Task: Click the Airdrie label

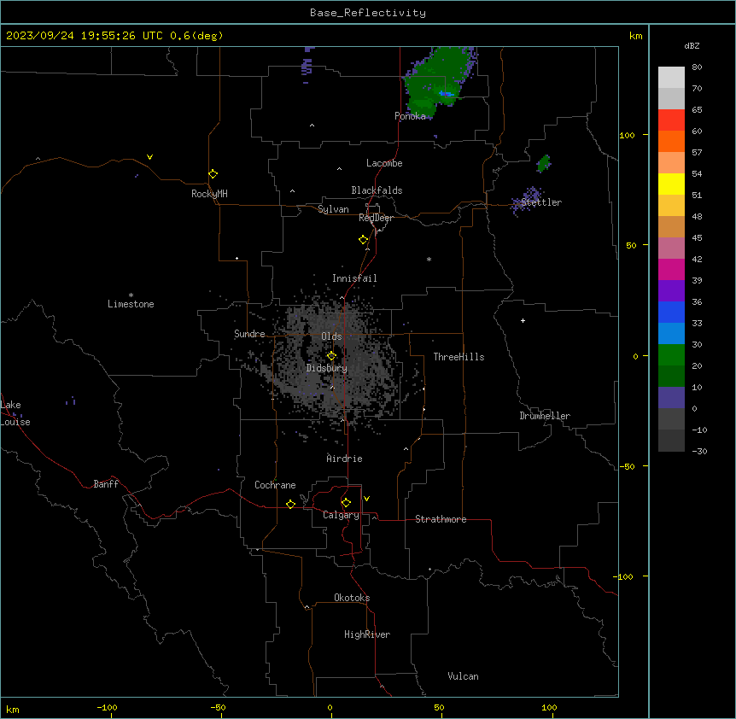Action: [x=344, y=459]
